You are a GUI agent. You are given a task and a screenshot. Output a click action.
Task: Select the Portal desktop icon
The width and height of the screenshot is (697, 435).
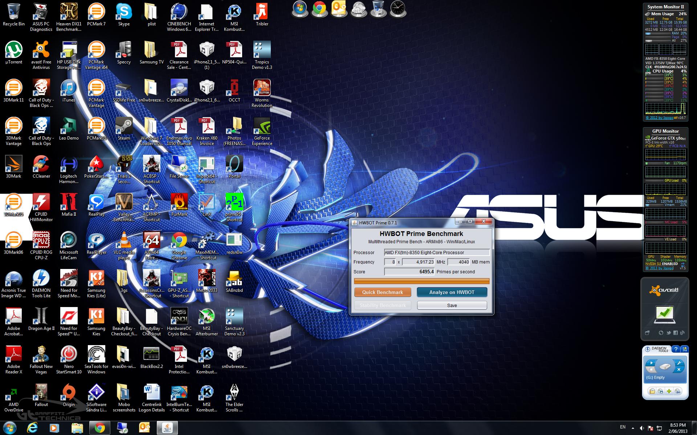coord(234,167)
